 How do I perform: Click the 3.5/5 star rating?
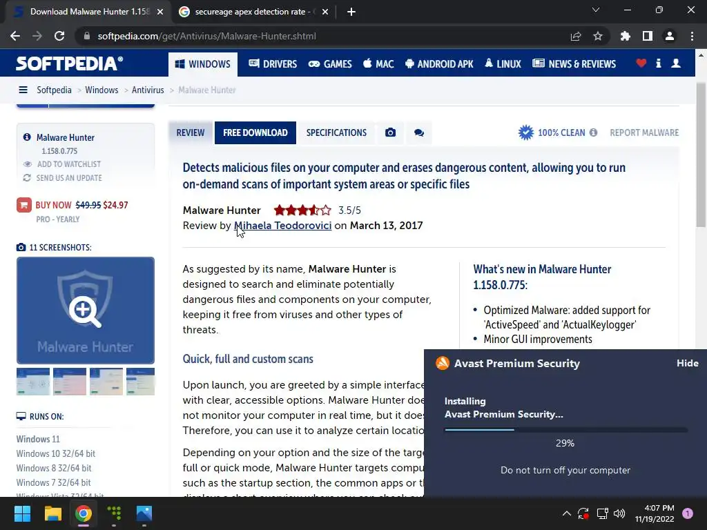point(302,210)
